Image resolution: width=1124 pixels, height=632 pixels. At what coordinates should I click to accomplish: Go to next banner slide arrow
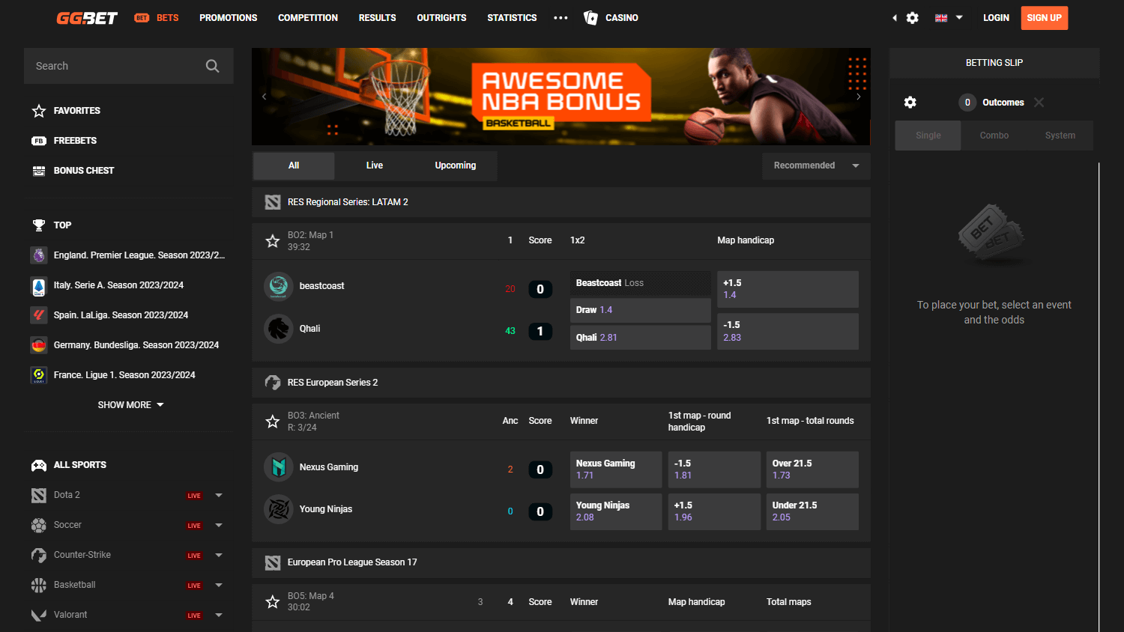859,97
